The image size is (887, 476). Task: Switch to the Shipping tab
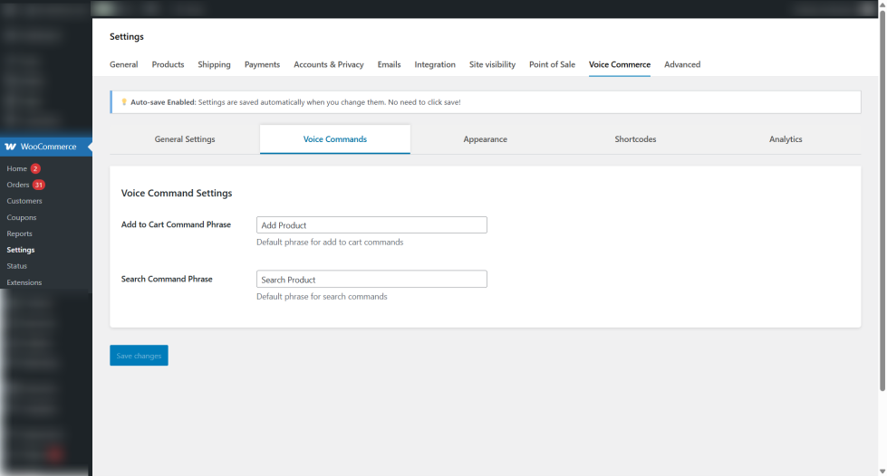[215, 64]
